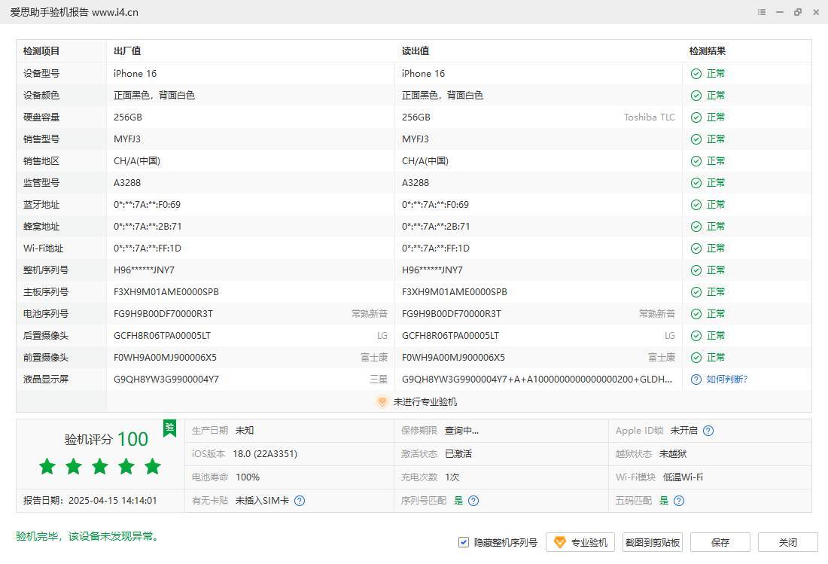The image size is (828, 564).
Task: Open the list menu icon in title bar
Action: pyautogui.click(x=762, y=11)
